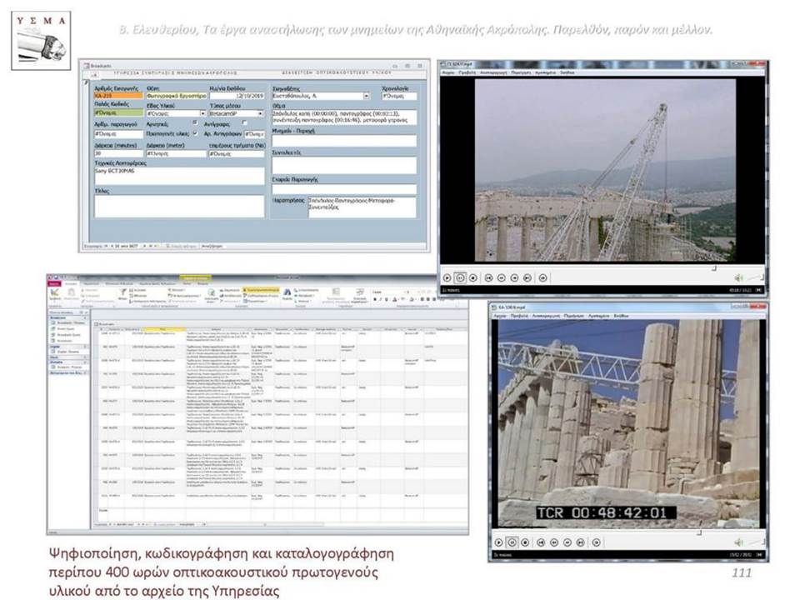Open Περιήγηση menu in TCR video player
Viewport: 800px width, 600px height.
click(x=574, y=316)
